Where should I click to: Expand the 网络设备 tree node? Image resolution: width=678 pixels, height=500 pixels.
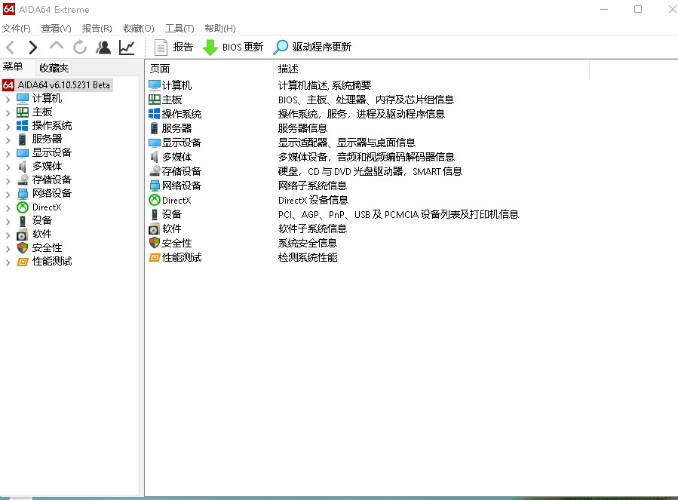coord(8,194)
